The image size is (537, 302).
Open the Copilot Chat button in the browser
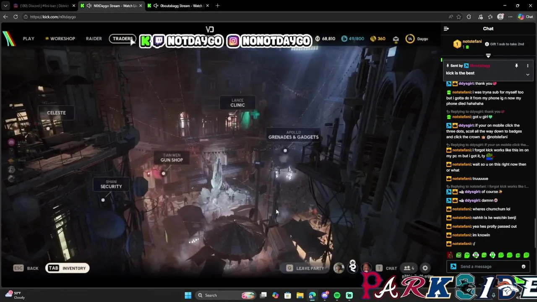[525, 17]
